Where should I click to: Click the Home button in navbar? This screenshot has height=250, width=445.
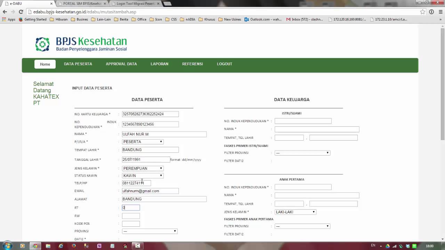coord(45,64)
